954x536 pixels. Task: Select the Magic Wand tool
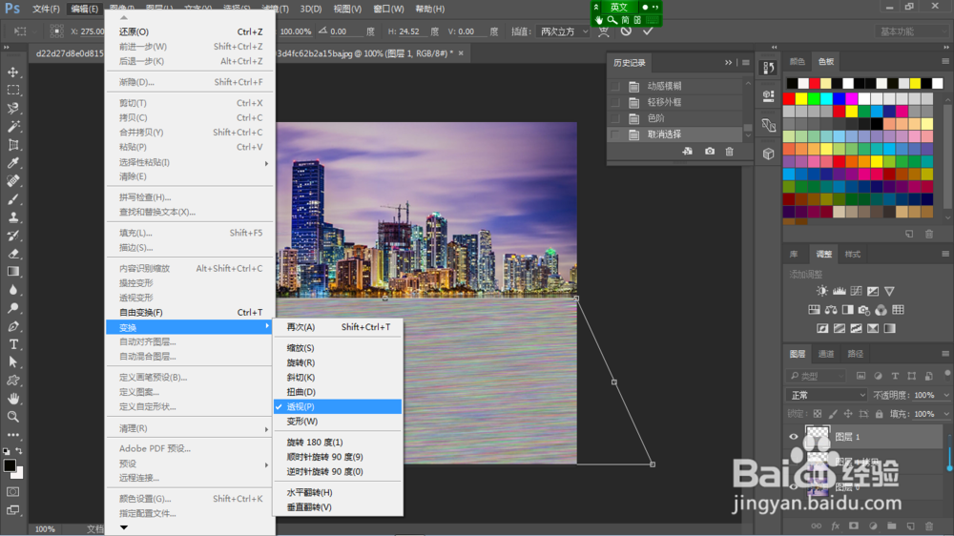tap(12, 127)
